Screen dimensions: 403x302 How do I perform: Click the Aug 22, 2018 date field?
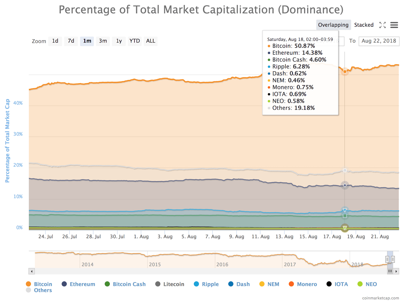tap(379, 41)
